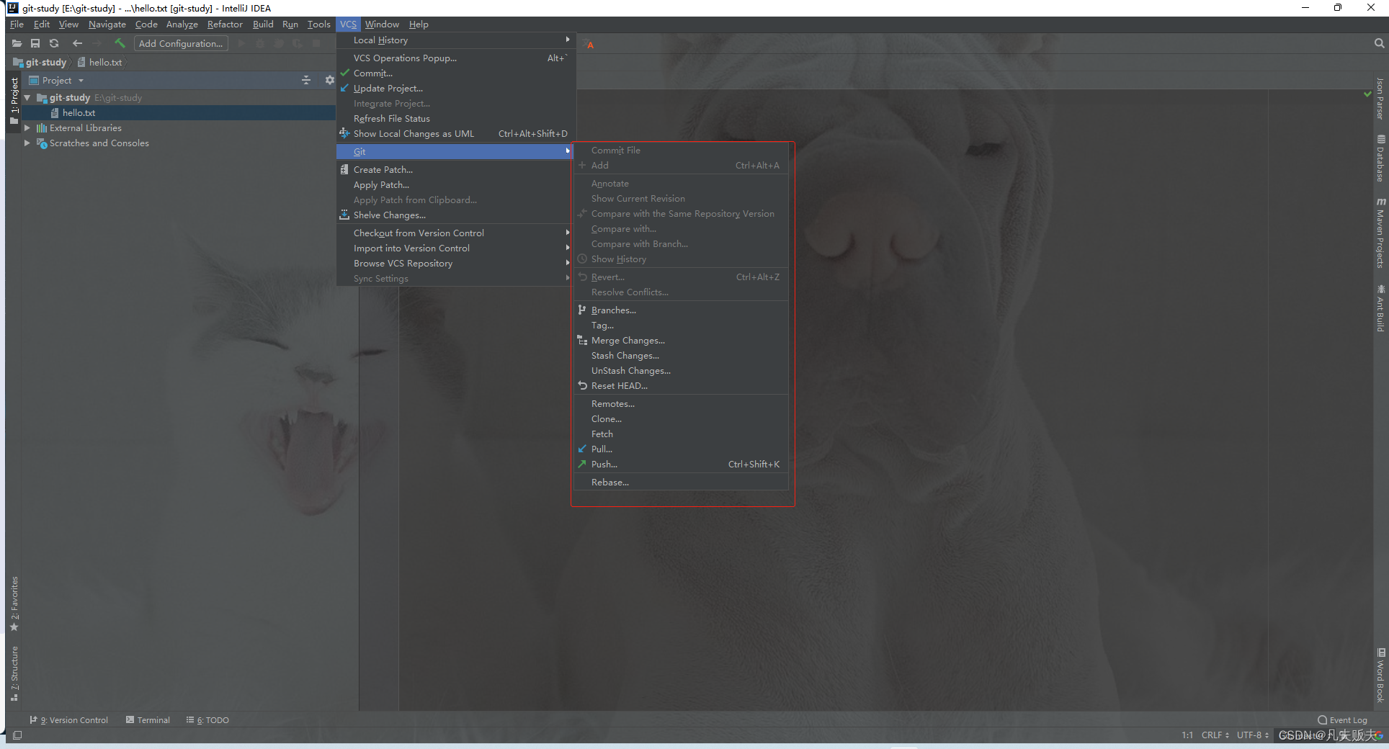Choose Pull... in Git submenu
This screenshot has width=1389, height=749.
[x=681, y=449]
